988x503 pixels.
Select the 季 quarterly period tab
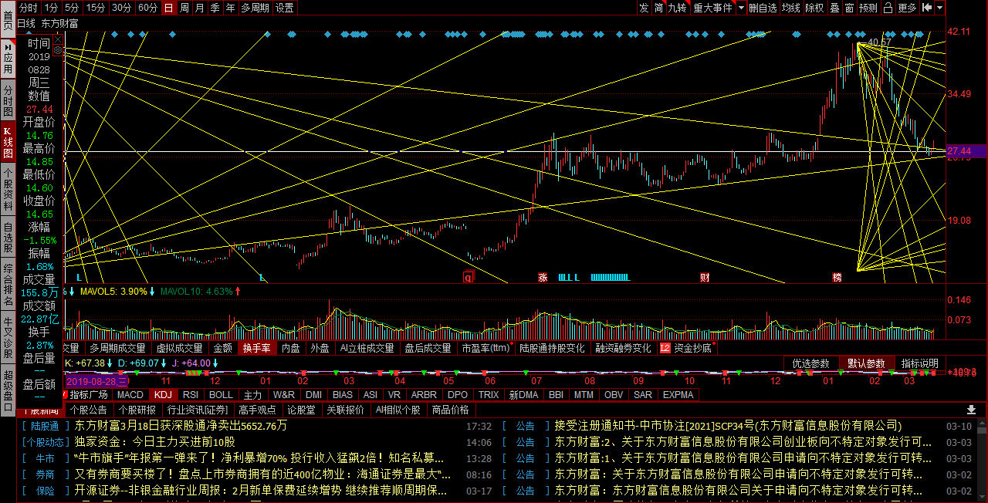215,8
